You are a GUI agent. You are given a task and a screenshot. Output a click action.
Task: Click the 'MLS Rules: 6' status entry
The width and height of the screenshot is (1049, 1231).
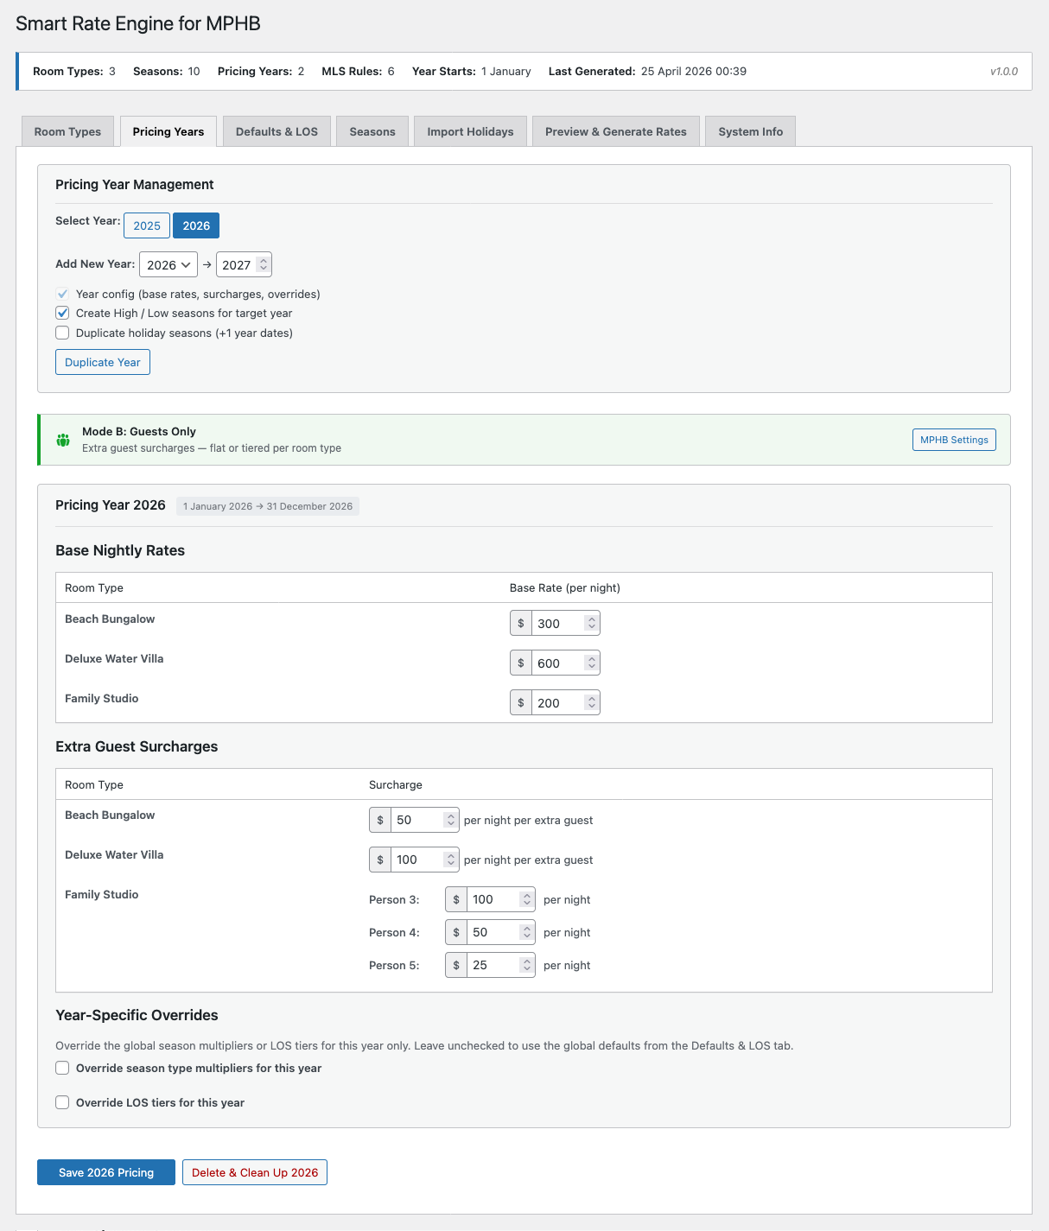358,72
